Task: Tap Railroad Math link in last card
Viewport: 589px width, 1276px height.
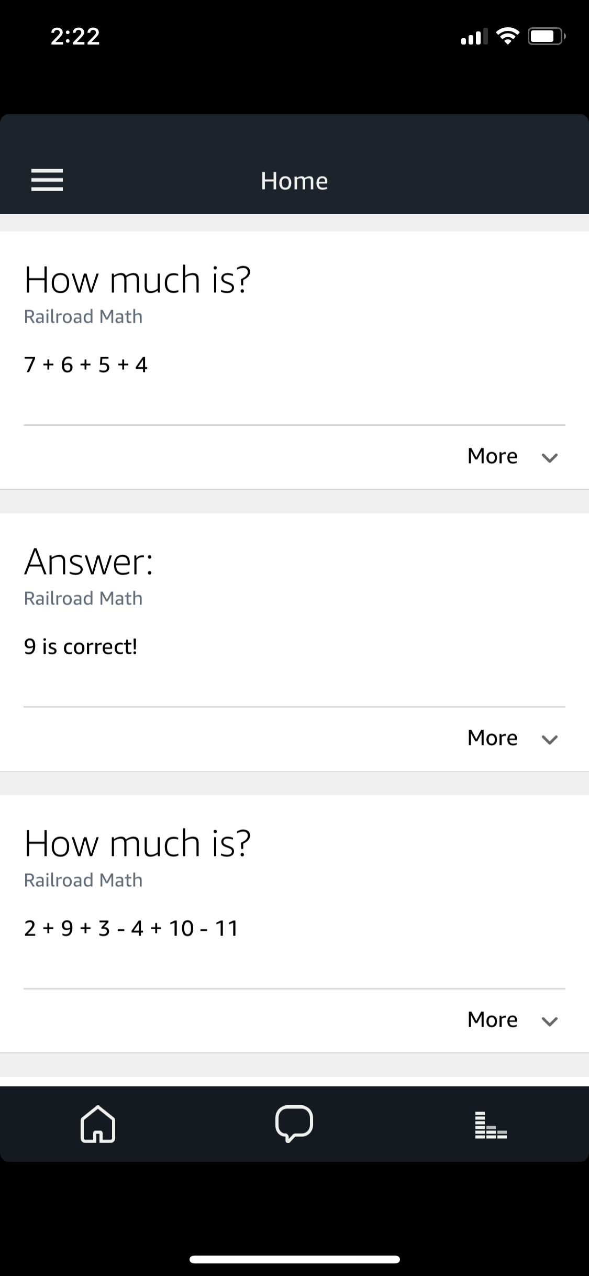Action: pos(83,880)
